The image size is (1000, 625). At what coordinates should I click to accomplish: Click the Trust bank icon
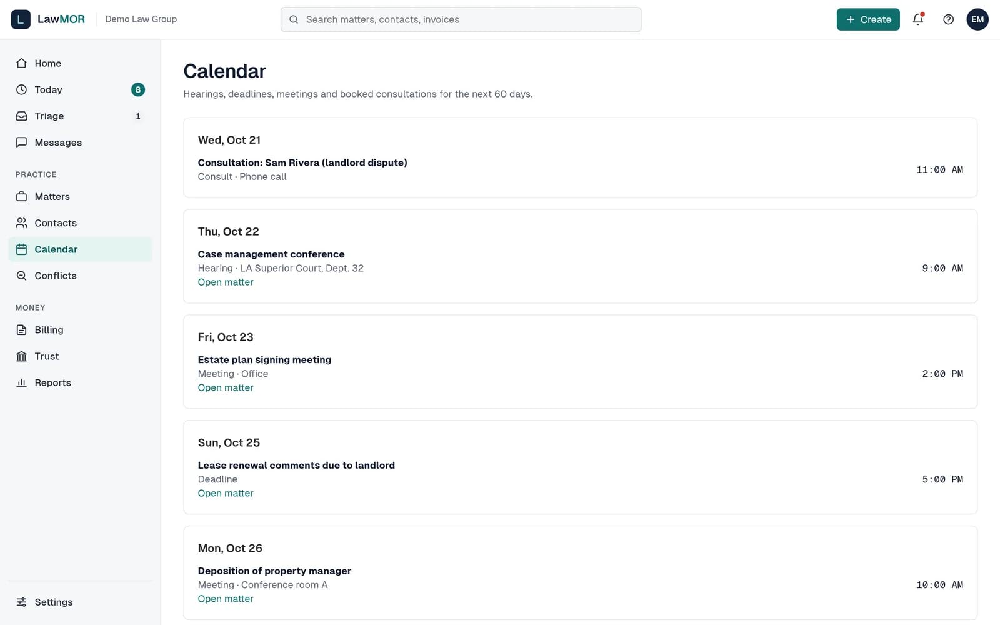point(22,356)
